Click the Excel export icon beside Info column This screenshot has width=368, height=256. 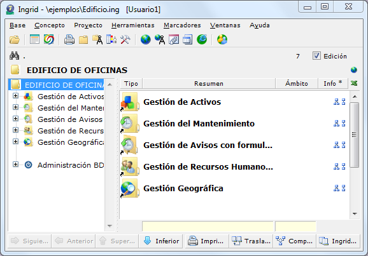[354, 83]
